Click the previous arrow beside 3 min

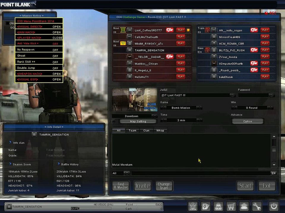(163, 120)
